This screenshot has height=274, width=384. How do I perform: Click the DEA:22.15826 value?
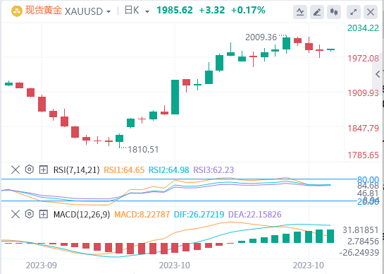point(254,215)
